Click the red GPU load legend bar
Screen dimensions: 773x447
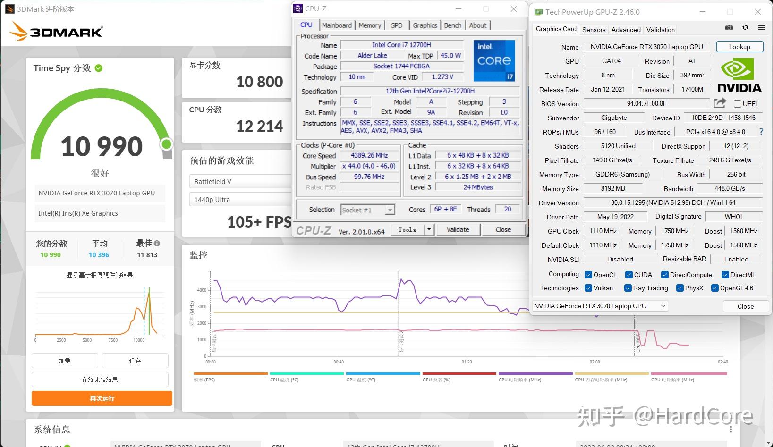pyautogui.click(x=459, y=373)
